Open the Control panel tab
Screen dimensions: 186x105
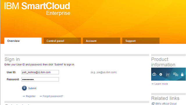point(62,41)
